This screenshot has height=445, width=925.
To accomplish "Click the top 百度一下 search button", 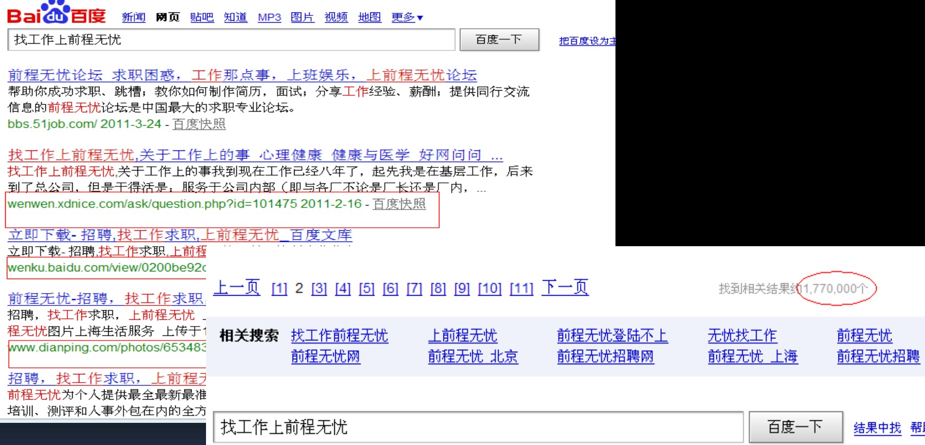I will tap(499, 40).
